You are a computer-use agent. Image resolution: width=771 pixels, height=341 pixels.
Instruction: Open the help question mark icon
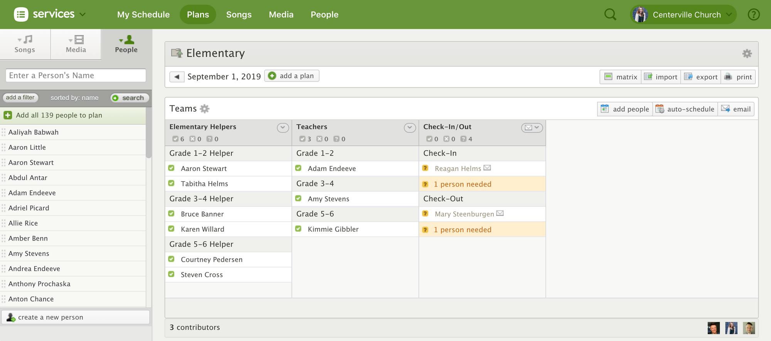[x=753, y=15]
